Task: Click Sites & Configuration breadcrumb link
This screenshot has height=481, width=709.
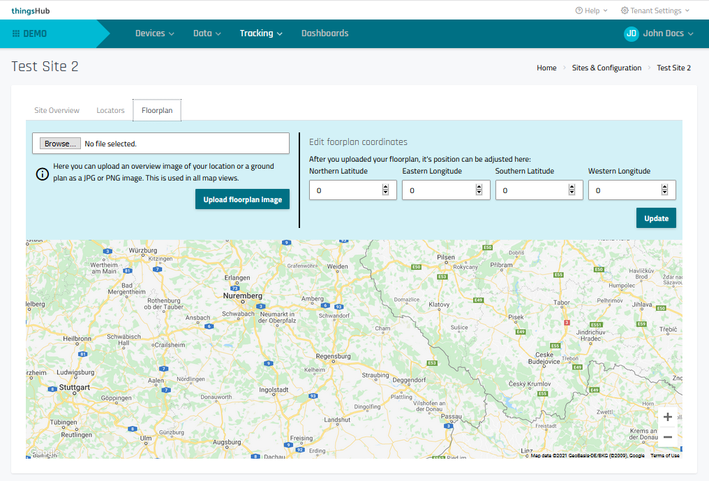Action: pos(606,68)
